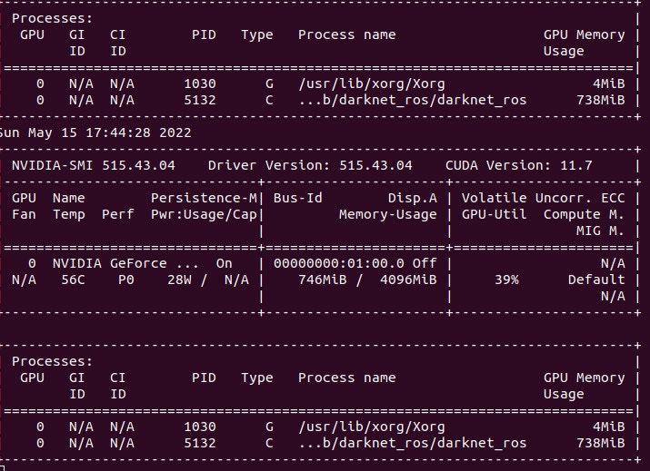Click the 'CUDA Version: 11.7' text
Screen dimensions: 650x471
(518, 165)
